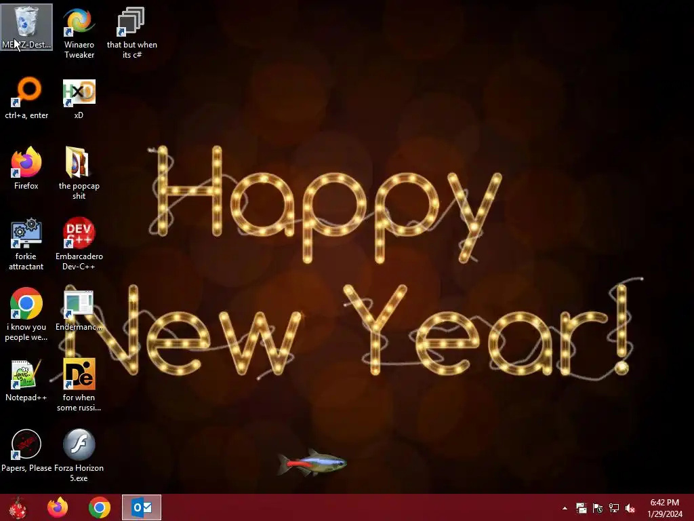
Task: Click the neon tetra fish on desktop
Action: (x=312, y=463)
